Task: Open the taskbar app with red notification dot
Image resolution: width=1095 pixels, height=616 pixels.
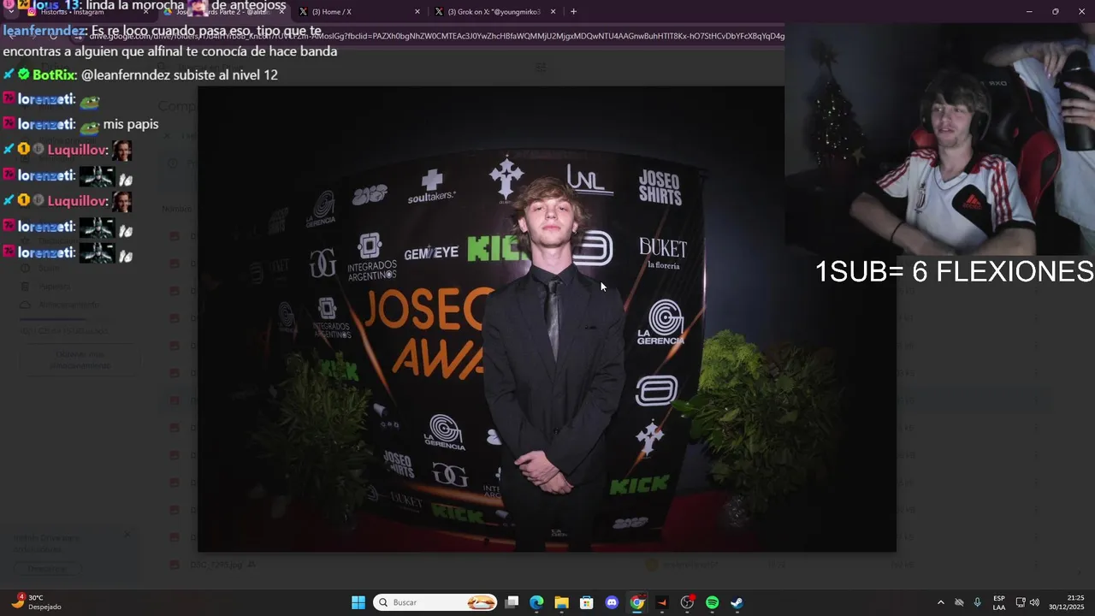Action: [x=687, y=602]
